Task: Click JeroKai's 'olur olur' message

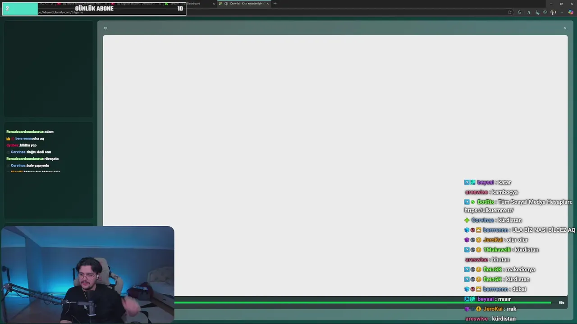Action: tap(496, 240)
